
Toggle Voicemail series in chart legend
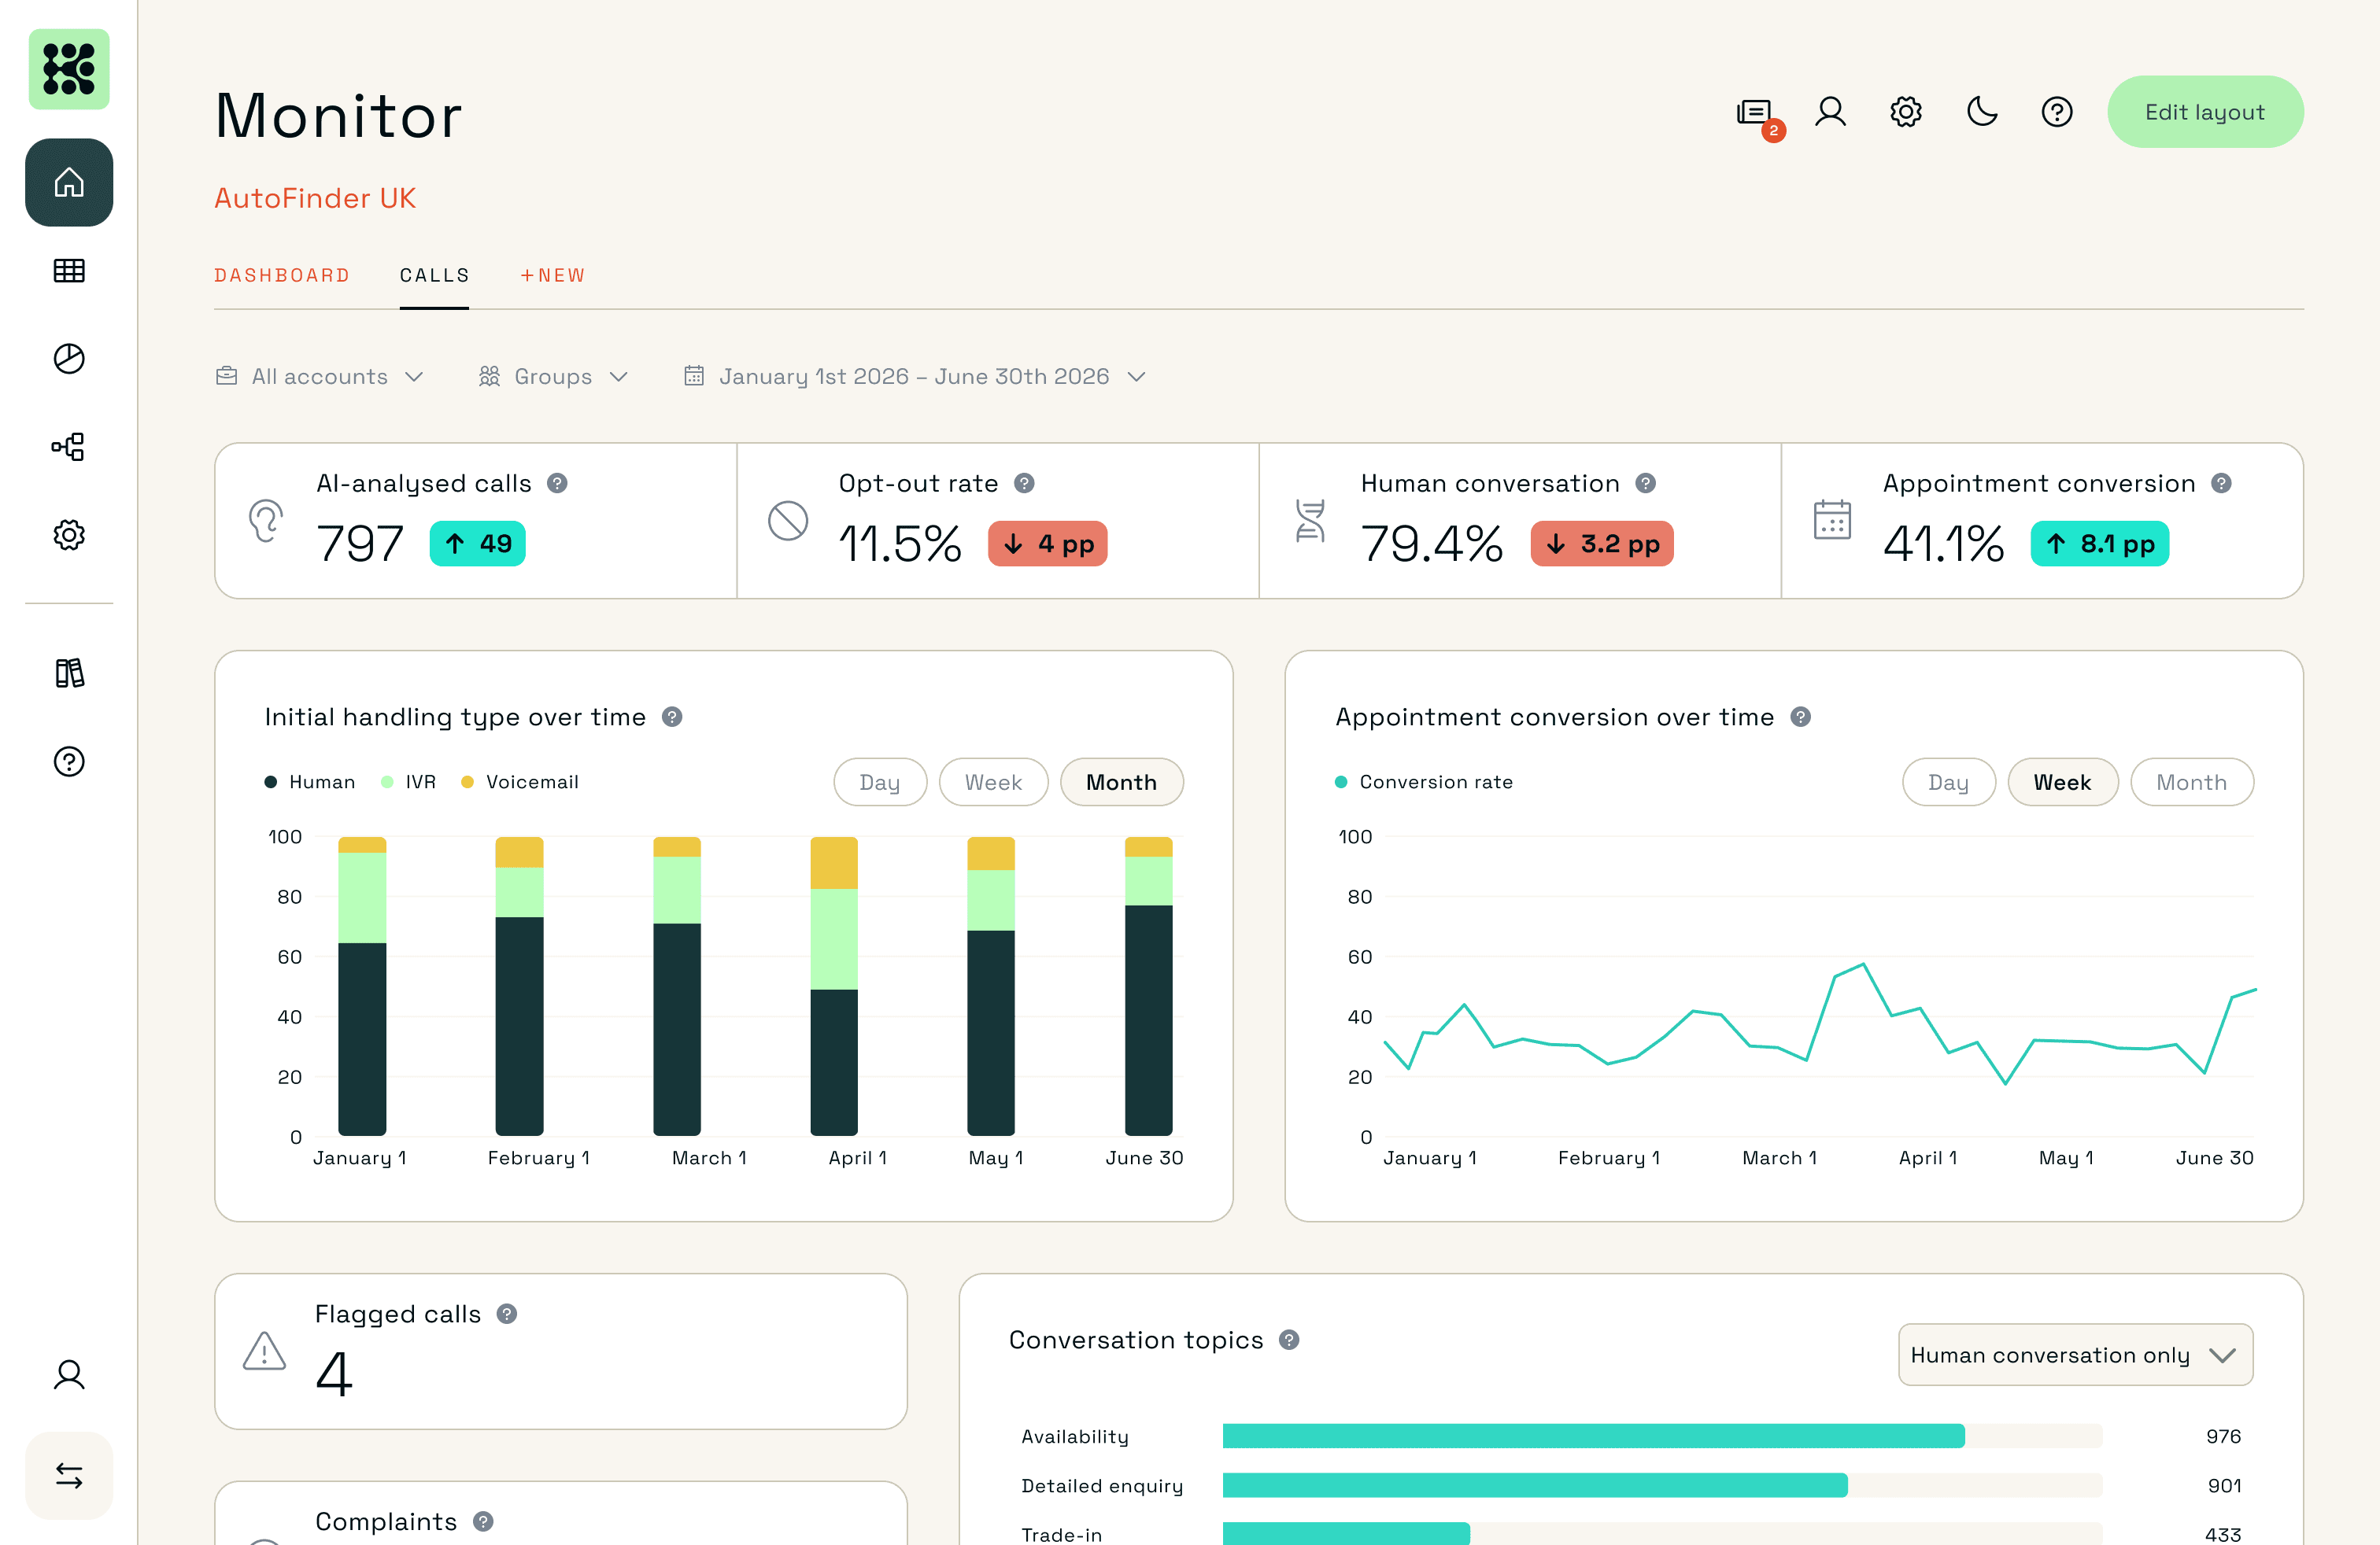tap(520, 783)
